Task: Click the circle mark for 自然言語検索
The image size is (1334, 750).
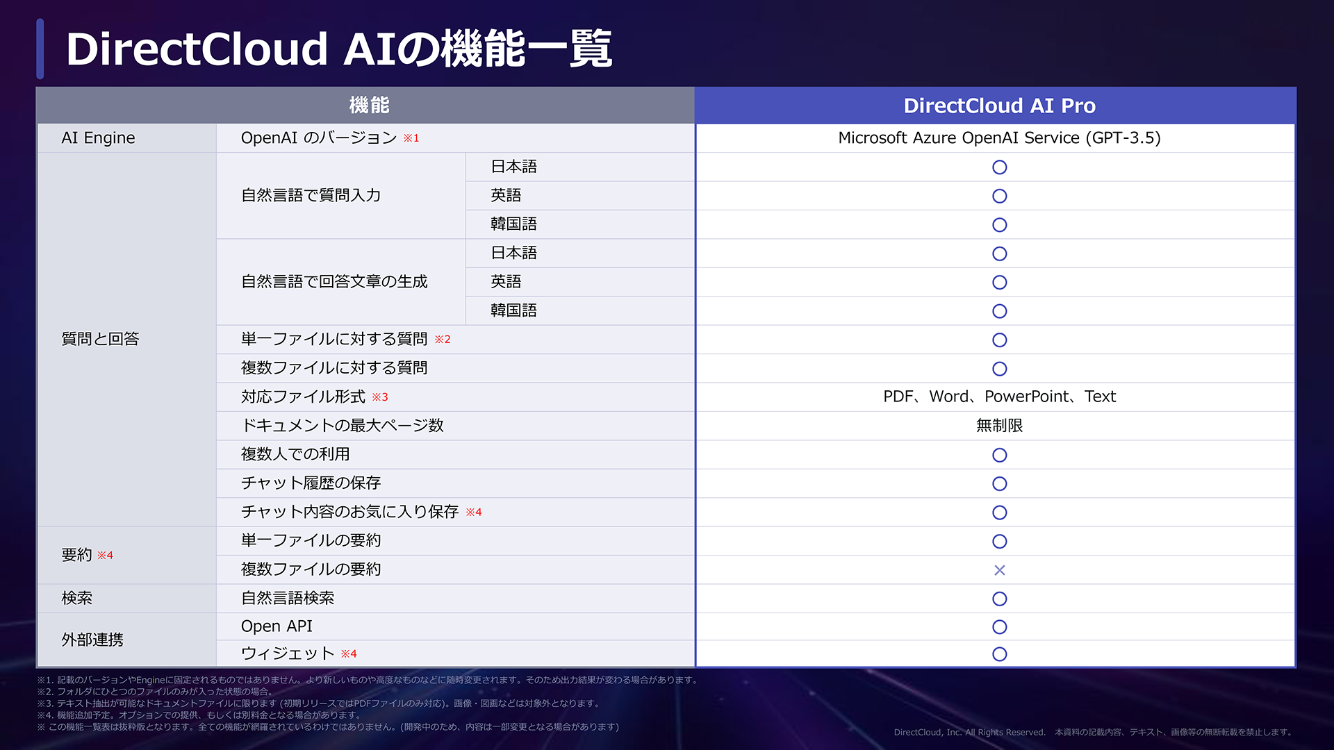Action: (999, 599)
